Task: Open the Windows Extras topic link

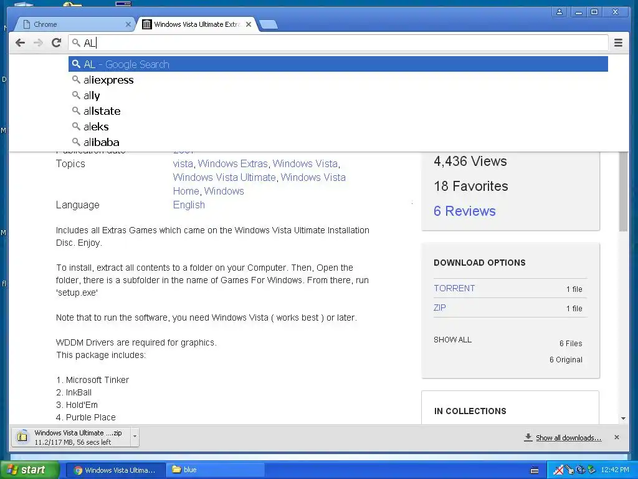Action: [233, 164]
